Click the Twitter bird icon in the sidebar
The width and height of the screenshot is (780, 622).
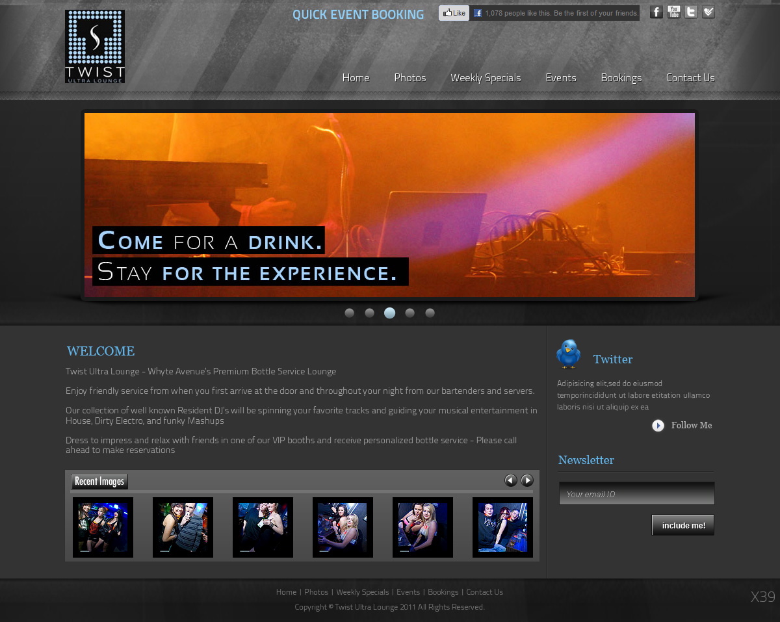[x=567, y=355]
